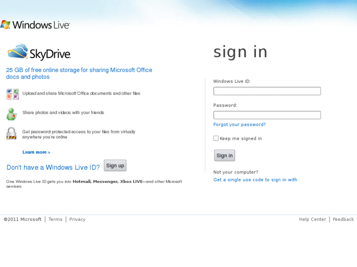The image size is (357, 267).
Task: Click the One Windows Live ID description text
Action: 94,184
